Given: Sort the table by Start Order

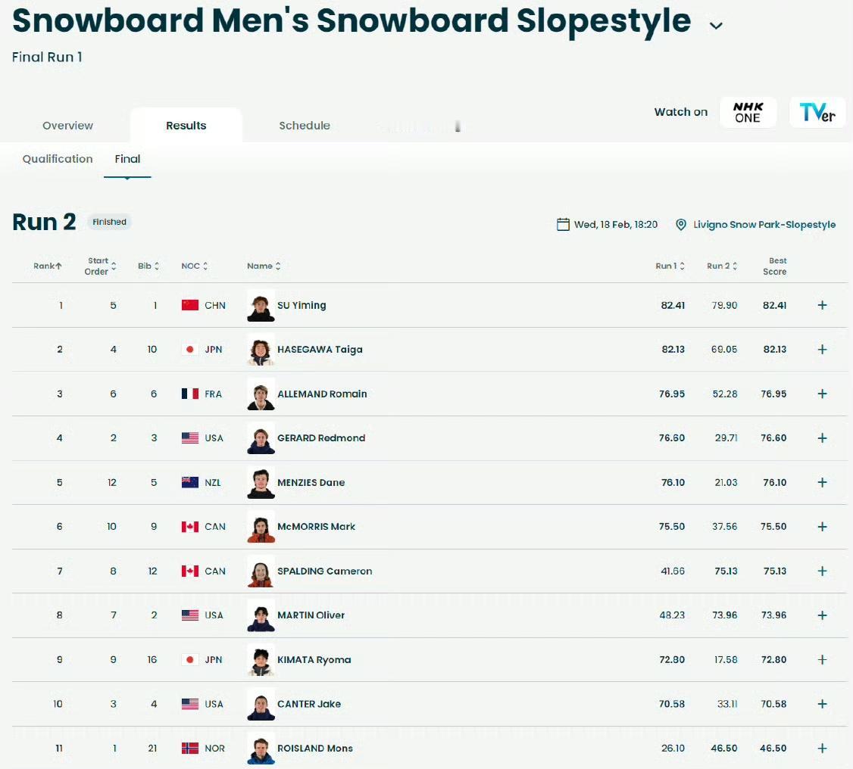Looking at the screenshot, I should pos(100,266).
